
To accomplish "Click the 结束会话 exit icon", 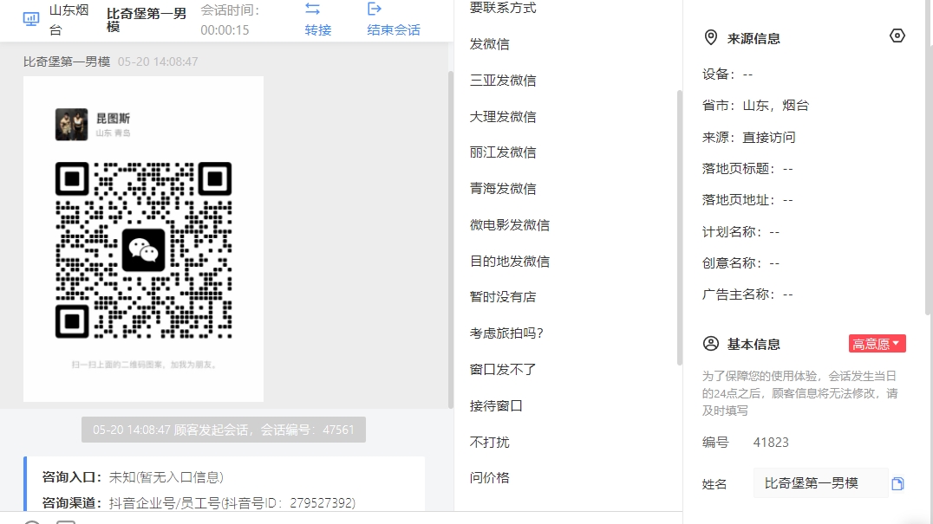I will click(x=375, y=9).
